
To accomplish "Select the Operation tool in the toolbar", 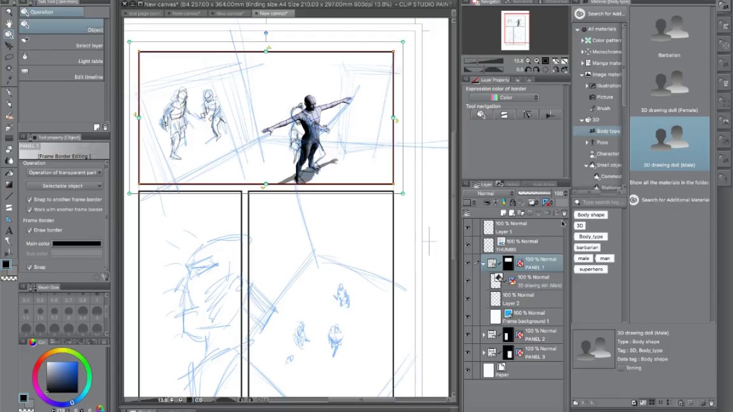I will click(9, 35).
